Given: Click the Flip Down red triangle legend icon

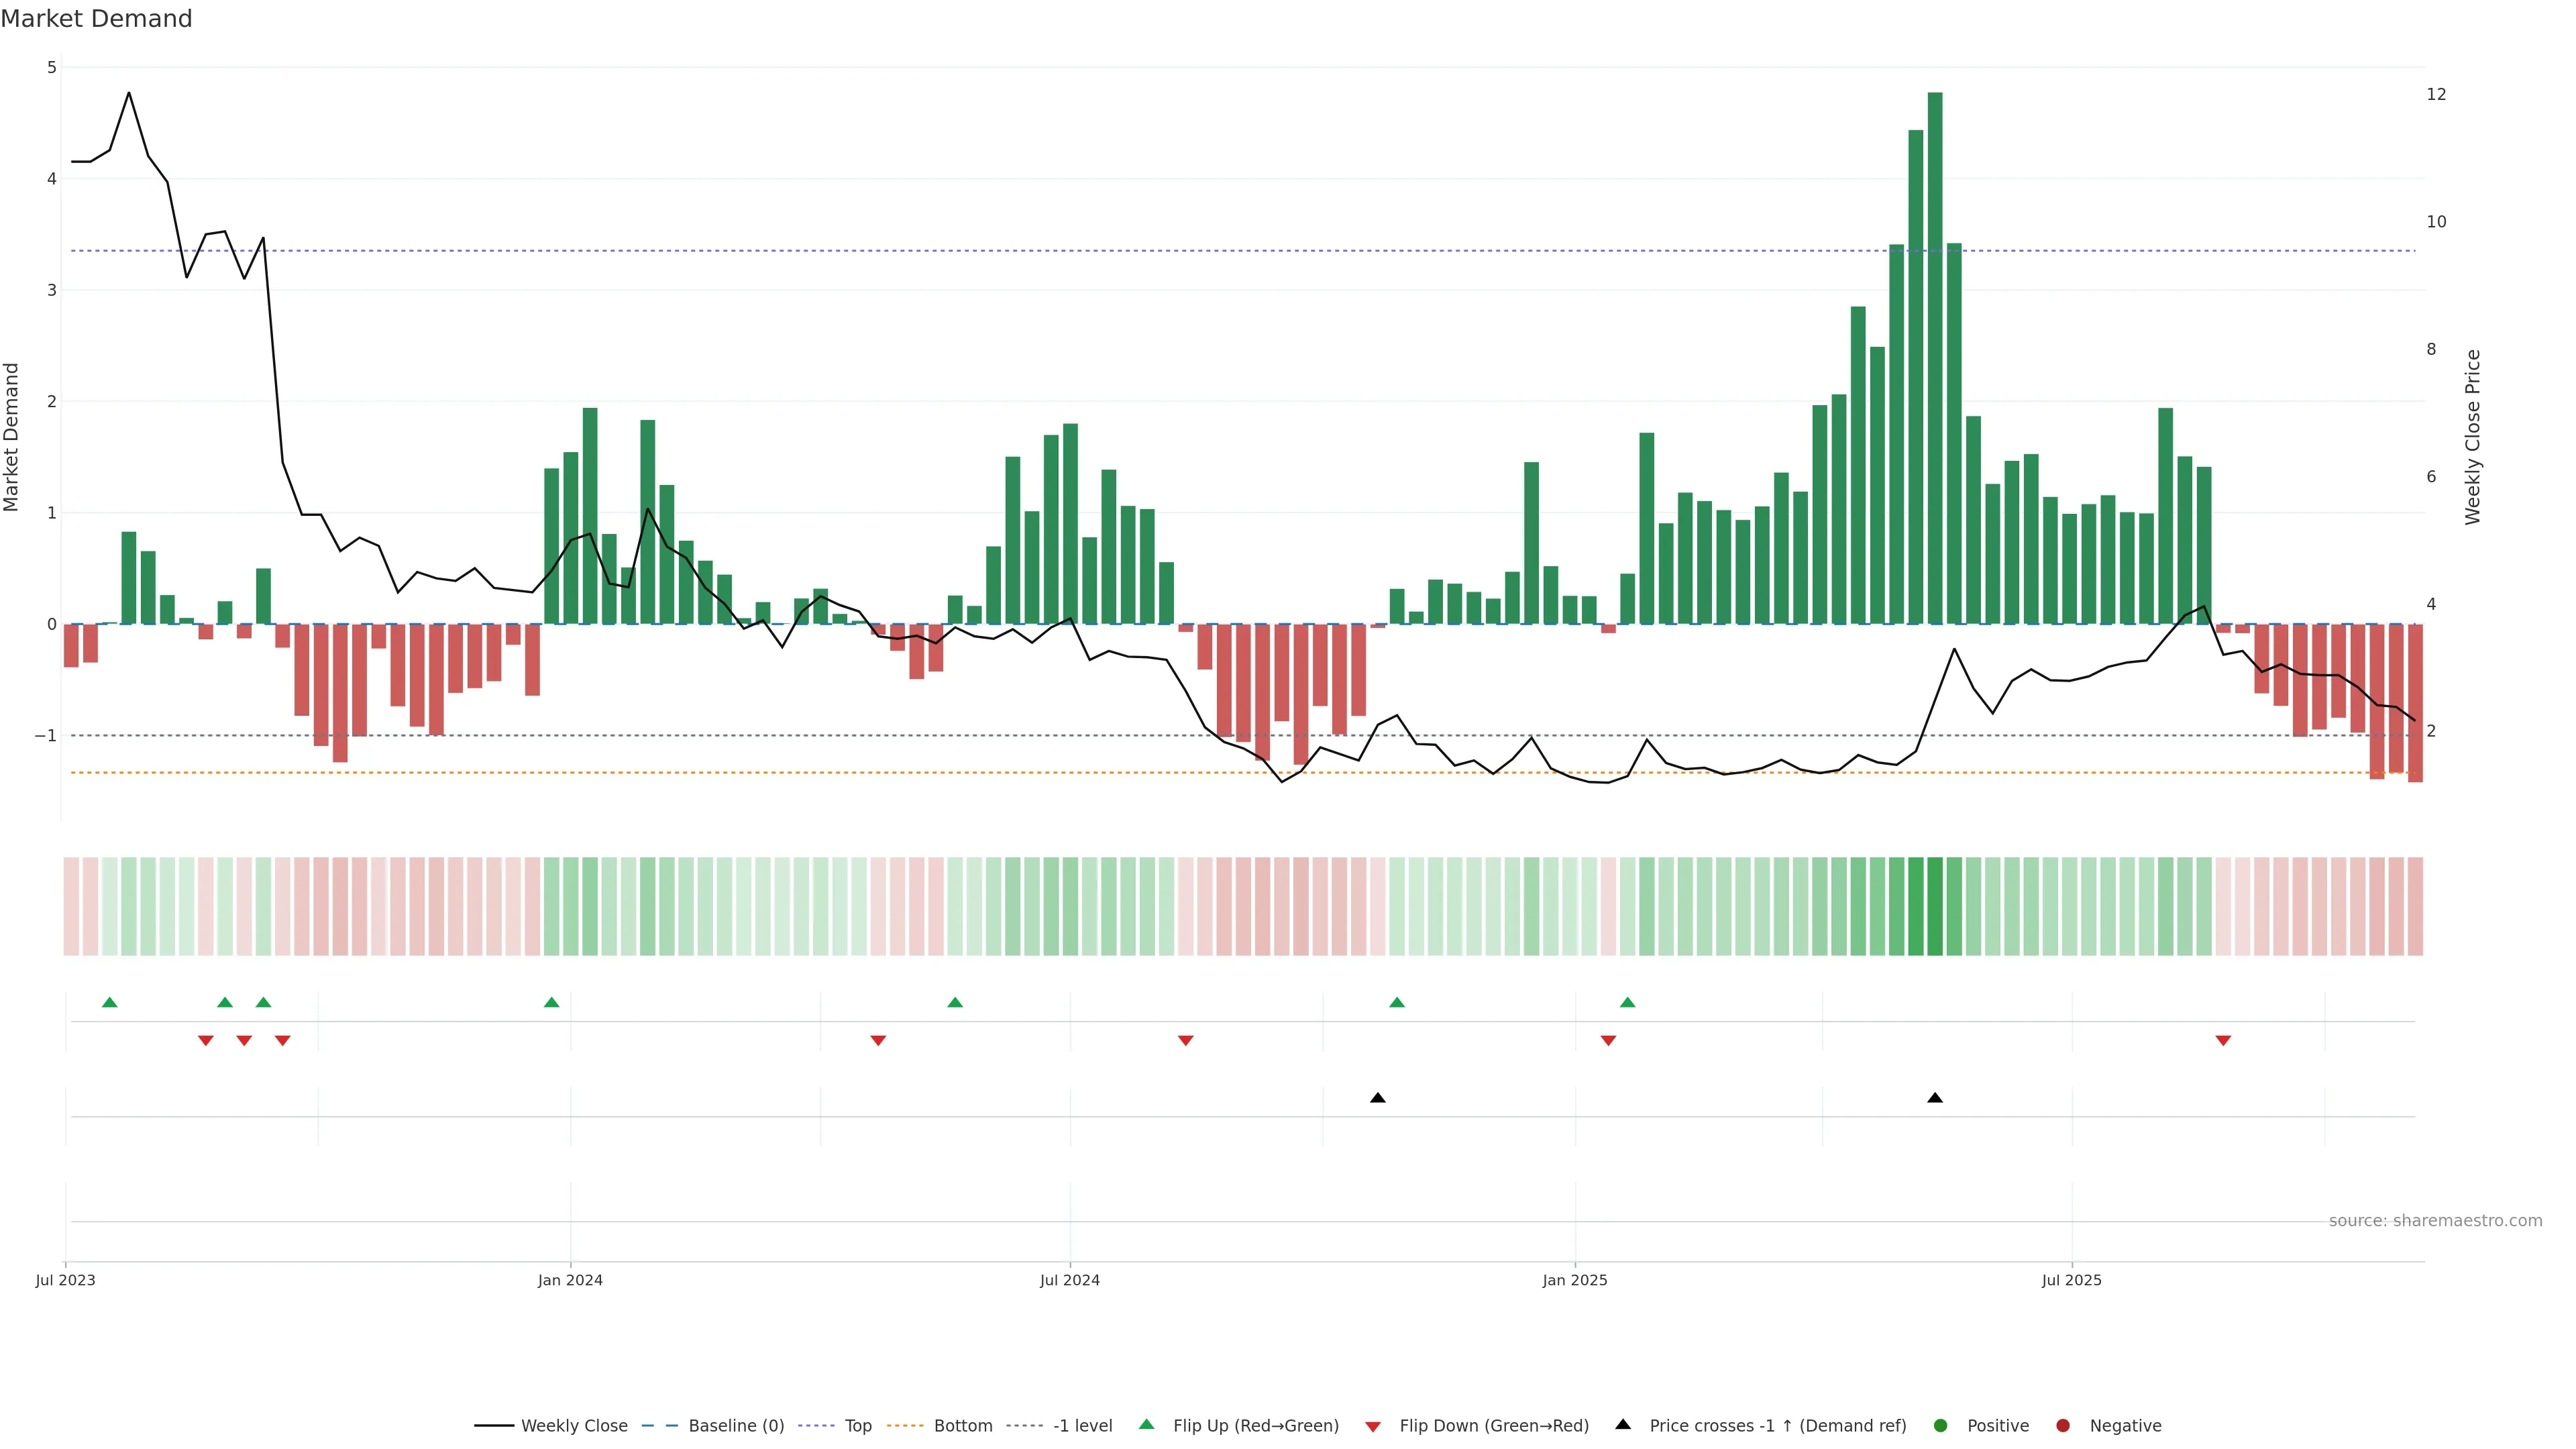Looking at the screenshot, I should coord(1373,1426).
